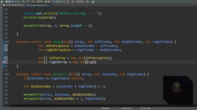Close the MergeSortAlgorithm.java tab
The height and width of the screenshot is (110, 197).
pos(50,5)
